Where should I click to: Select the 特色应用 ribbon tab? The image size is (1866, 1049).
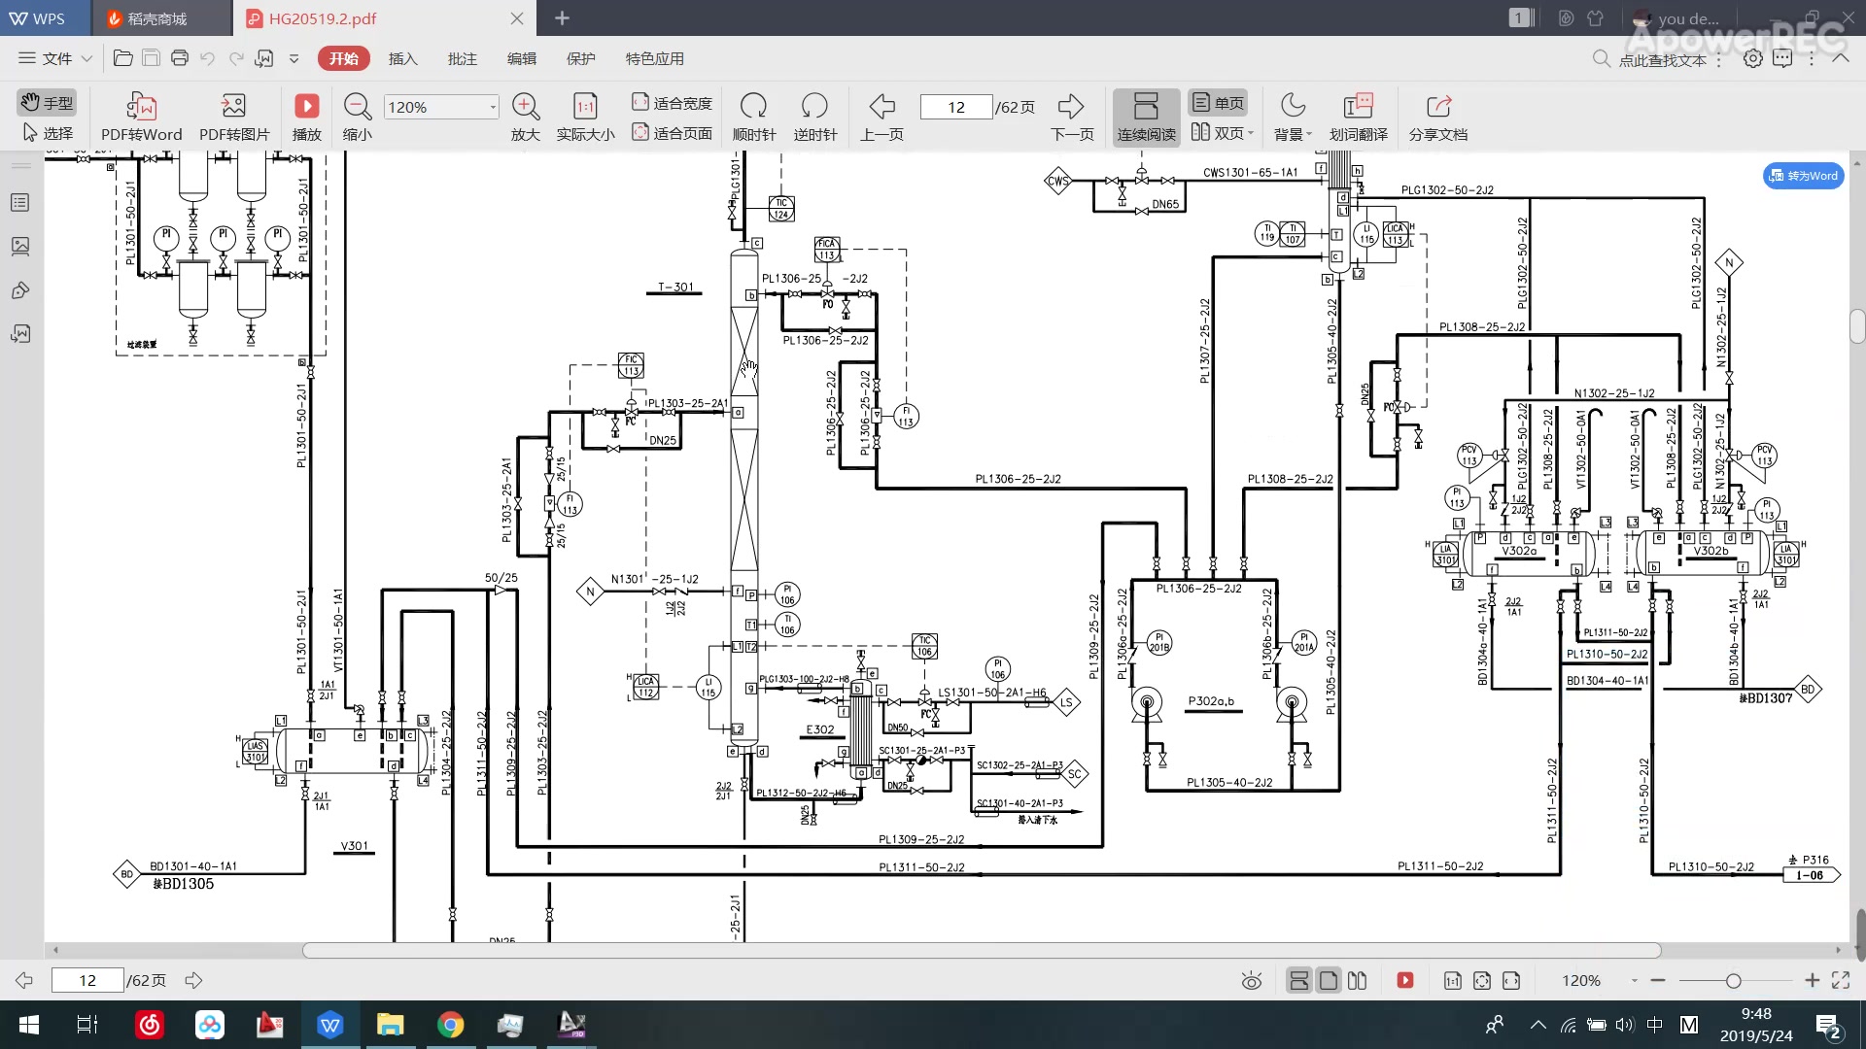(654, 58)
